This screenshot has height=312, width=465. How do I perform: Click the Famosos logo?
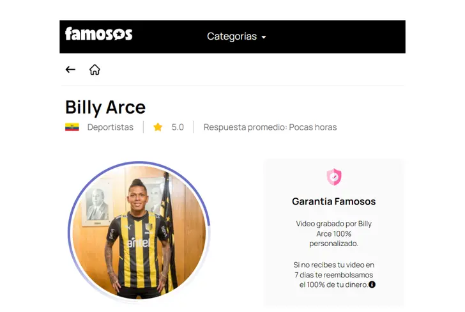click(99, 34)
